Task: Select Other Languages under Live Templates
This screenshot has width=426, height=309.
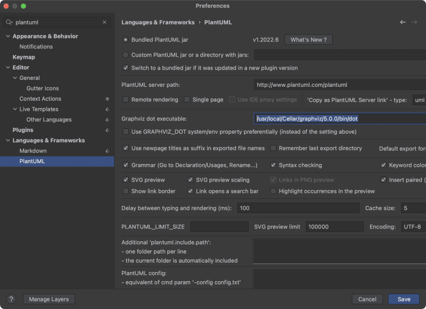Action: coord(49,119)
